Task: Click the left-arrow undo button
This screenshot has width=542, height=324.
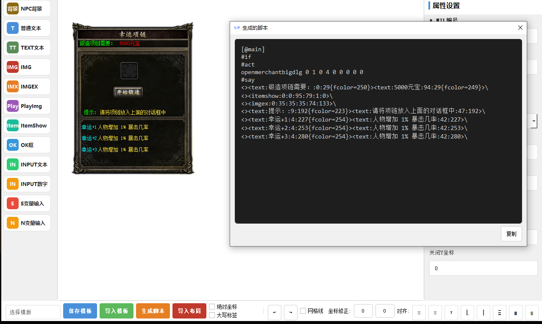Action: (274, 312)
